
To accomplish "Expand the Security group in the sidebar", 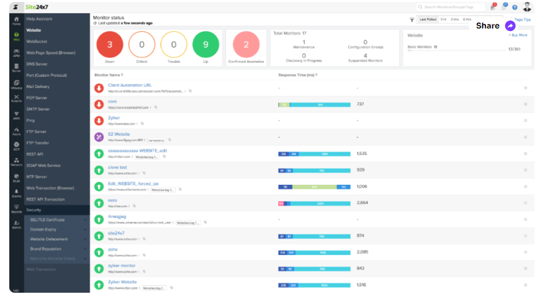I will (x=57, y=210).
